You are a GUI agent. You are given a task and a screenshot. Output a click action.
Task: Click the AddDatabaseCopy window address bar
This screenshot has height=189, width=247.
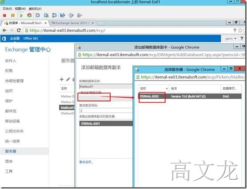click(161, 54)
